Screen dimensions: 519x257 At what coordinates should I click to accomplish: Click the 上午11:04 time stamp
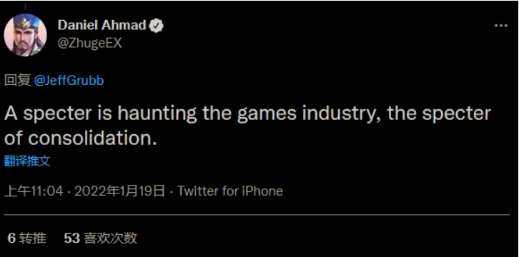[x=34, y=191]
